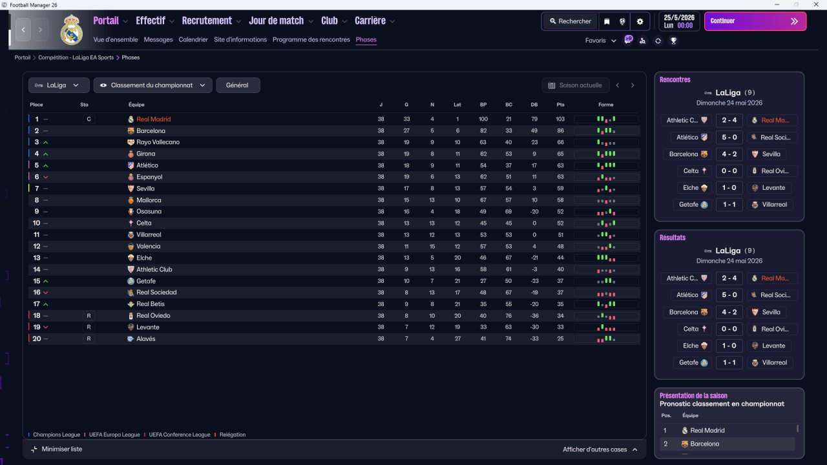Image resolution: width=827 pixels, height=465 pixels.
Task: Click the Barcelona crest in the league table
Action: (131, 130)
